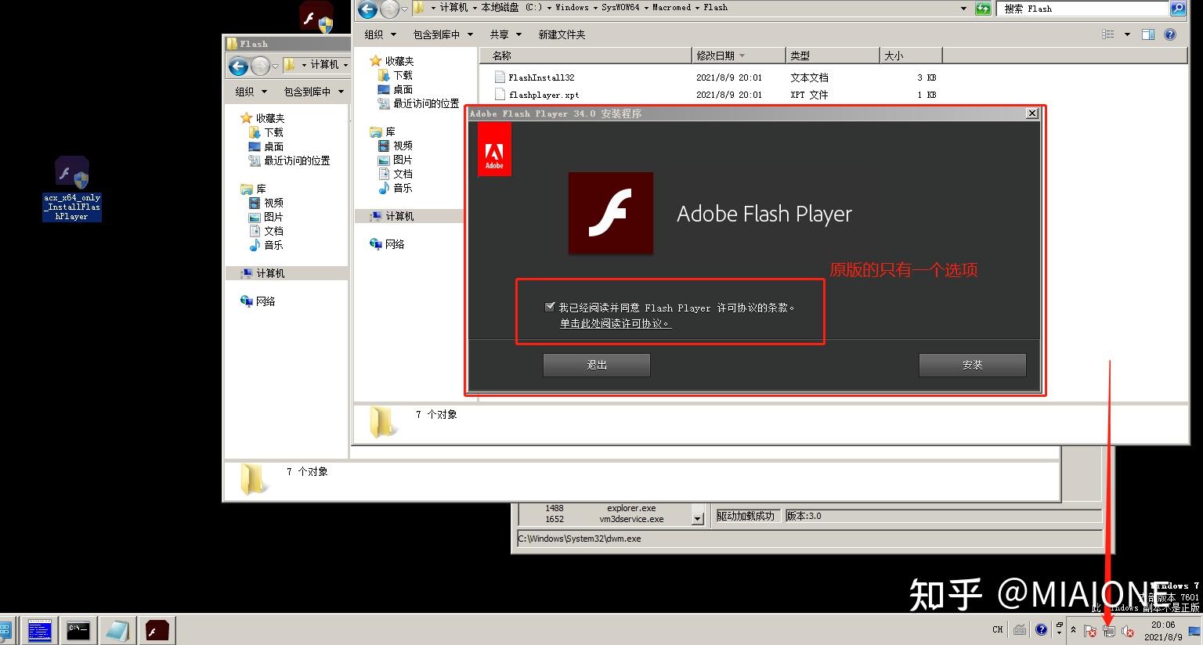Go back in the rear Flash window
1203x645 pixels.
pos(238,66)
